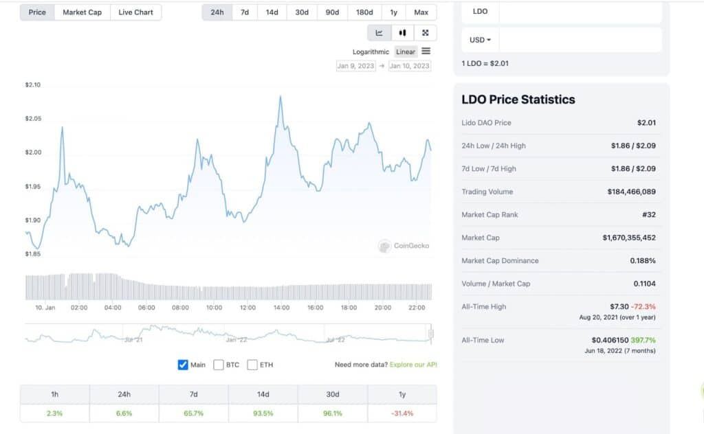The image size is (704, 434).
Task: Choose the 90d time range
Action: pos(332,12)
